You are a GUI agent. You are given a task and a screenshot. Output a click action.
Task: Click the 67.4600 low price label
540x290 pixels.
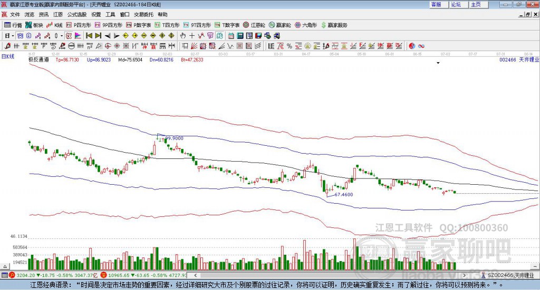click(344, 195)
